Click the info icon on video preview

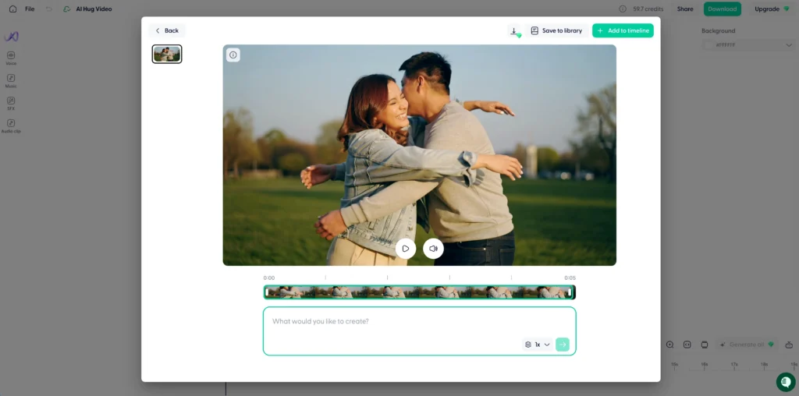233,55
